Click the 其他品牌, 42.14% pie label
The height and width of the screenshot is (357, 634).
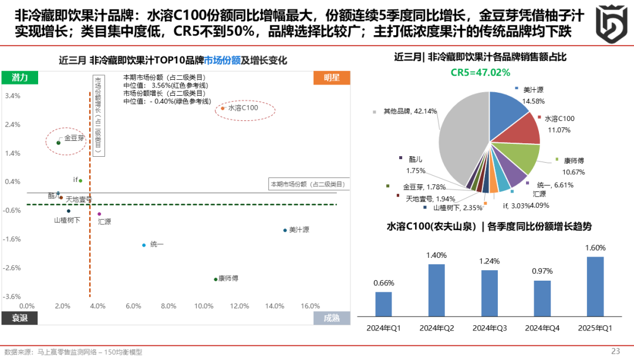click(410, 111)
